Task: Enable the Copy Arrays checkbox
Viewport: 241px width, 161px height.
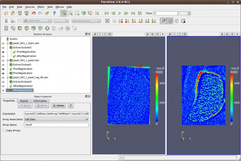Action: coord(4,130)
